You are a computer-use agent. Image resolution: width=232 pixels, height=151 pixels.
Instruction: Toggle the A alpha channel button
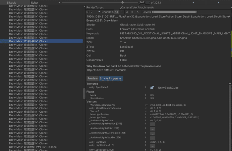138,12
